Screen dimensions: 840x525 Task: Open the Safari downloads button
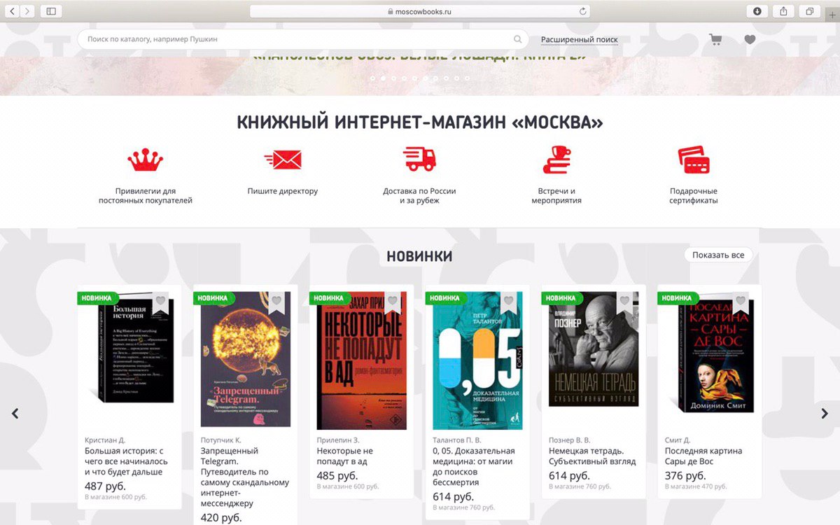pos(757,11)
